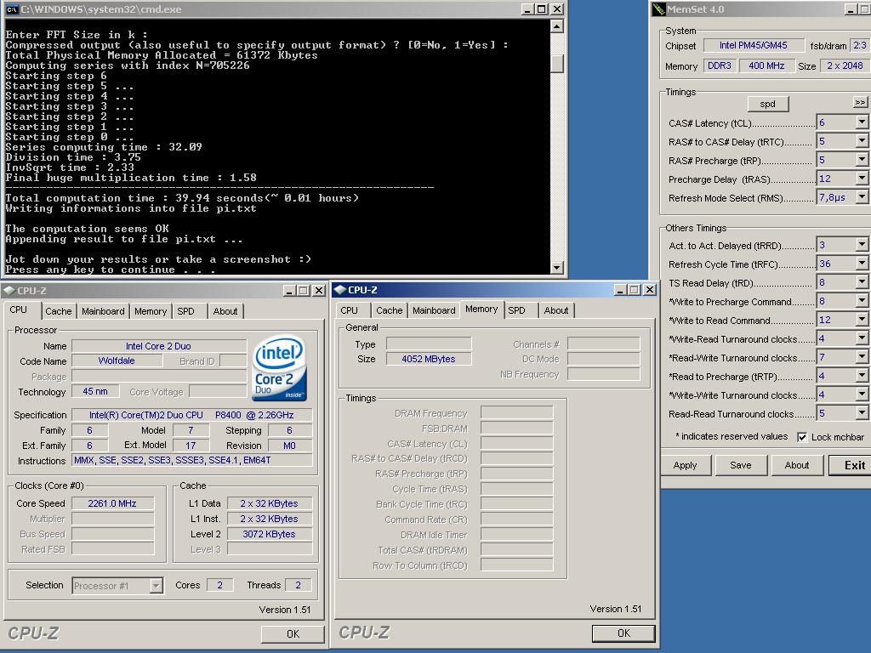Click the right CPU-Z window title icon
This screenshot has height=653, width=871.
point(340,290)
